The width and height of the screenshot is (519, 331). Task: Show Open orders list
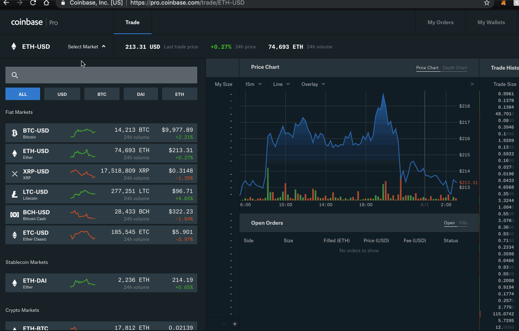tap(449, 223)
